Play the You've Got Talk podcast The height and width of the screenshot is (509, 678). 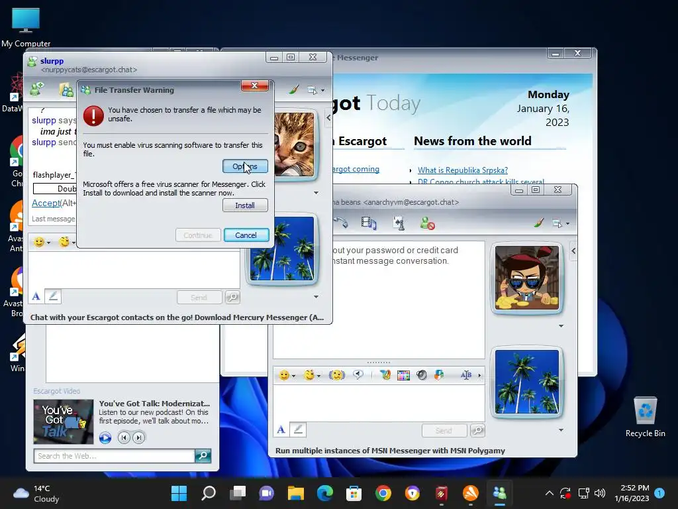105,437
